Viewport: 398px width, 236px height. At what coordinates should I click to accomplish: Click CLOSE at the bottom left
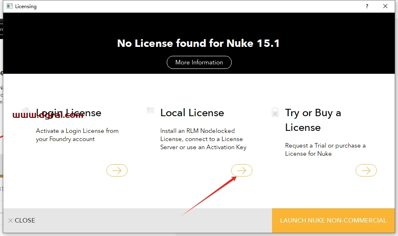point(22,220)
